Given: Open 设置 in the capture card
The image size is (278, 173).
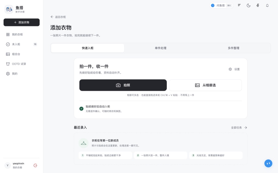Looking at the screenshot, I should tap(234, 69).
